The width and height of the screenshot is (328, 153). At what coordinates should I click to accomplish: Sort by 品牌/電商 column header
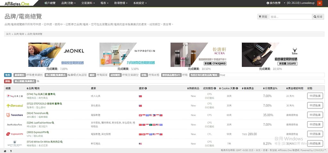[x=33, y=89]
